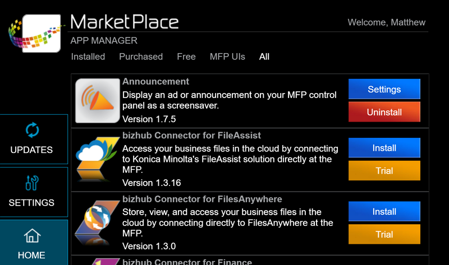Screen dimensions: 449x265
Task: Open the bizhub Connector for Finance title
Action: pyautogui.click(x=187, y=262)
